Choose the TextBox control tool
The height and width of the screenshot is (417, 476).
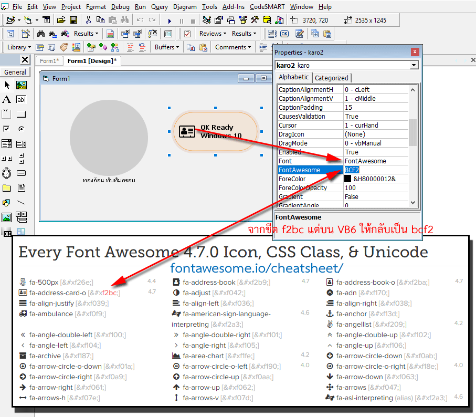21,100
